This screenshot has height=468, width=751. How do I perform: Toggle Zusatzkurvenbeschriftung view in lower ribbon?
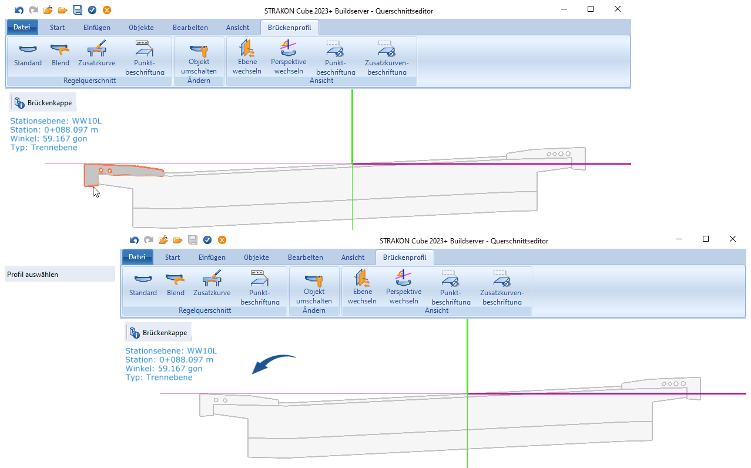click(502, 288)
